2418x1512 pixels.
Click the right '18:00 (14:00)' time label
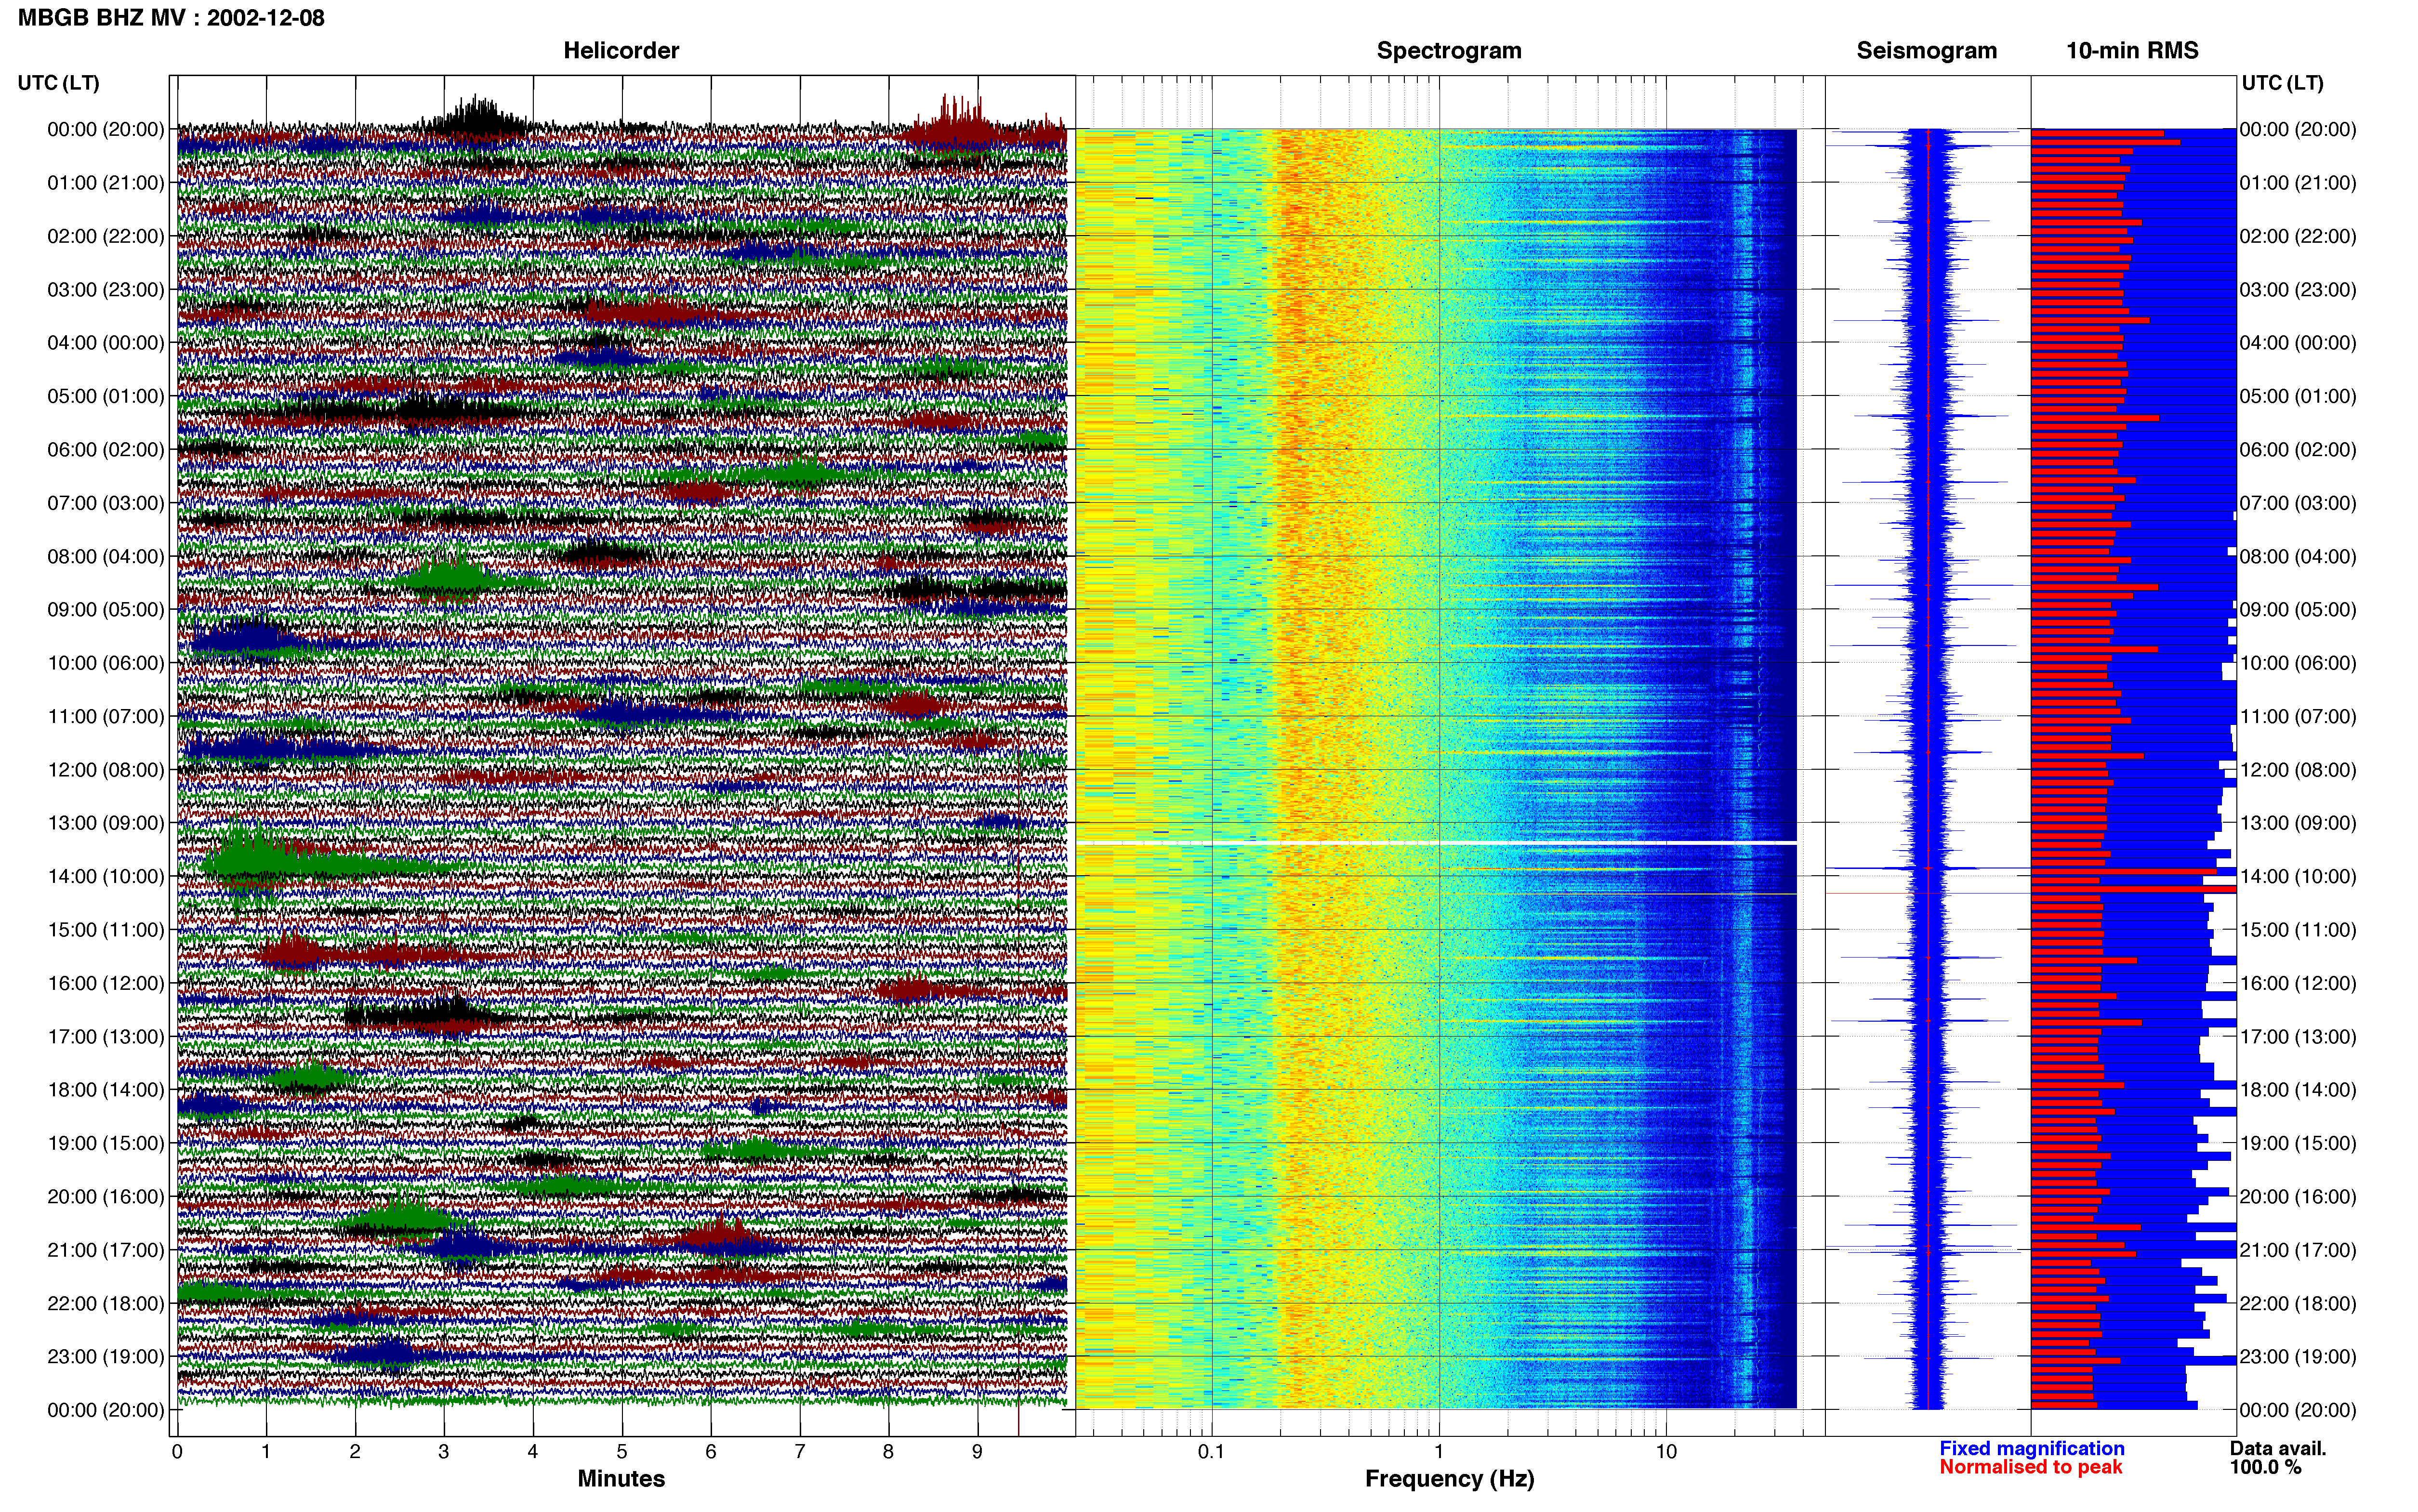2298,1090
